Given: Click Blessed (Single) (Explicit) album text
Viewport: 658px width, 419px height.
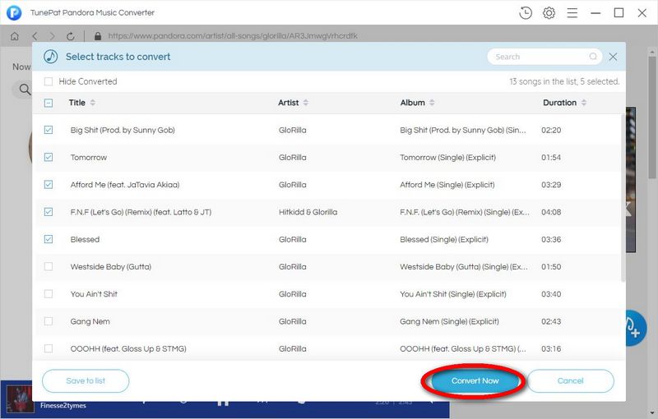Looking at the screenshot, I should 444,240.
